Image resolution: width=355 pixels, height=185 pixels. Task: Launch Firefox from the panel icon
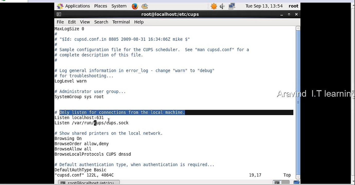pyautogui.click(x=135, y=6)
